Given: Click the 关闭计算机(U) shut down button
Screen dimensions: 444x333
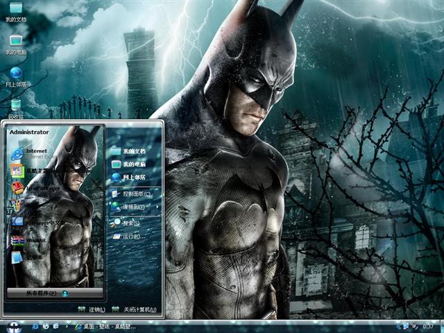Looking at the screenshot, I should (x=134, y=309).
